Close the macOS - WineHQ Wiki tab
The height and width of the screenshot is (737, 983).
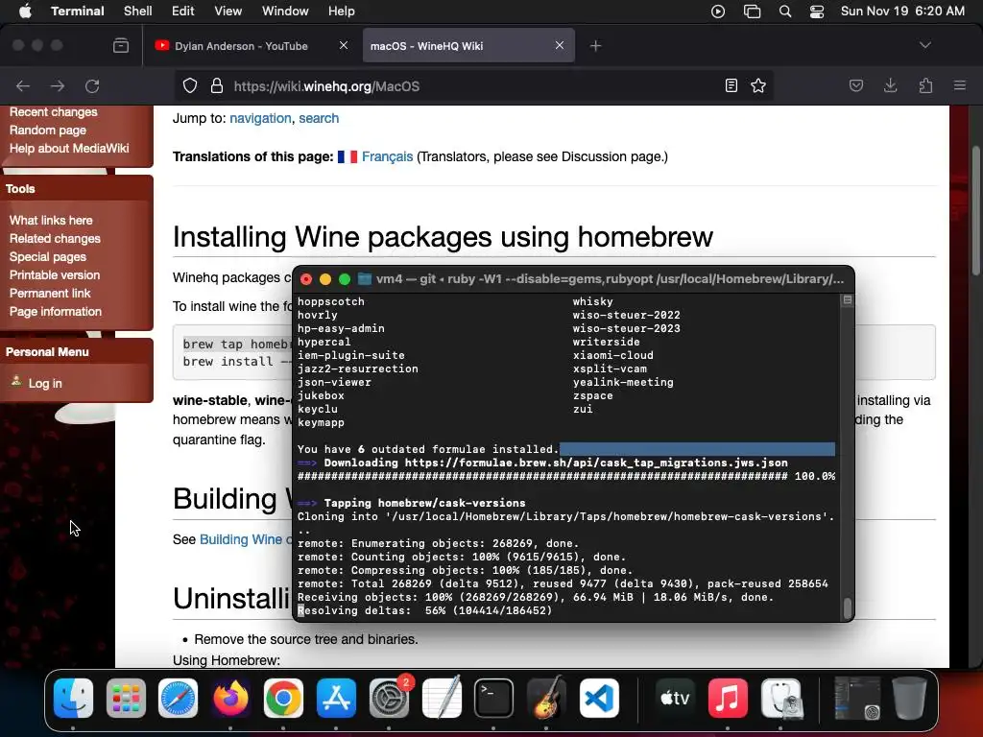pyautogui.click(x=560, y=45)
